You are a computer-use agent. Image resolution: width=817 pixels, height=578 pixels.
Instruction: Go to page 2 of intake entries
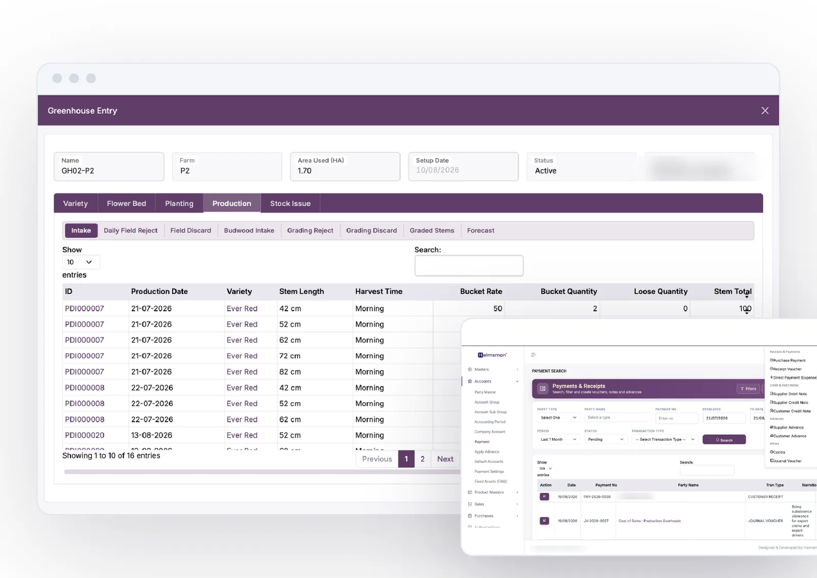coord(422,459)
